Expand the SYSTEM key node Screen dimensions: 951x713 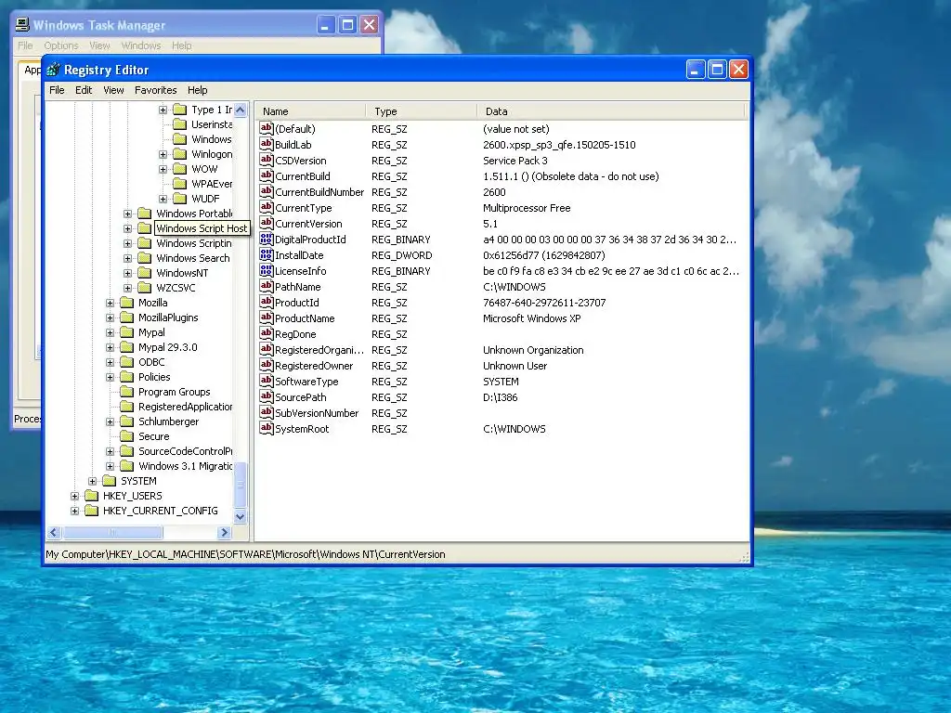(92, 481)
